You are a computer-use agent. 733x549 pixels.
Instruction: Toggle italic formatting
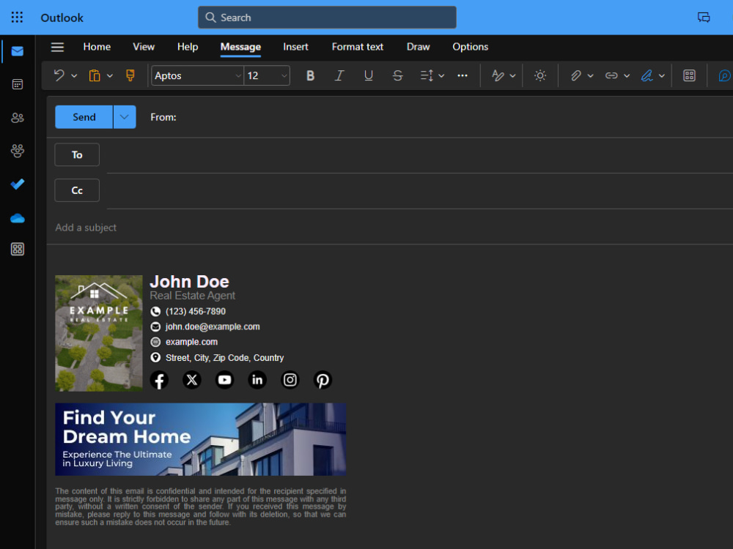coord(339,75)
